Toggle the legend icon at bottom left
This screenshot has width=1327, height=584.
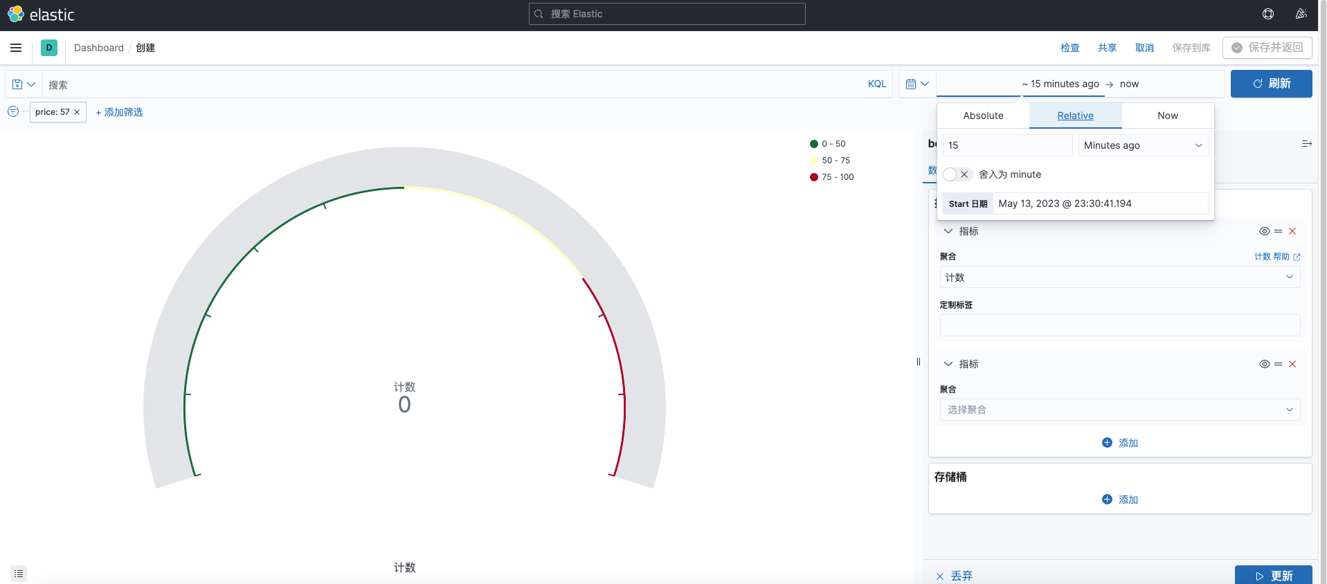[19, 574]
